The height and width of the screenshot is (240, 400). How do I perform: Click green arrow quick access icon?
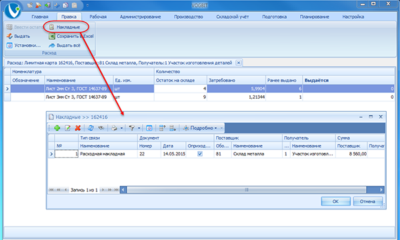tap(47, 5)
